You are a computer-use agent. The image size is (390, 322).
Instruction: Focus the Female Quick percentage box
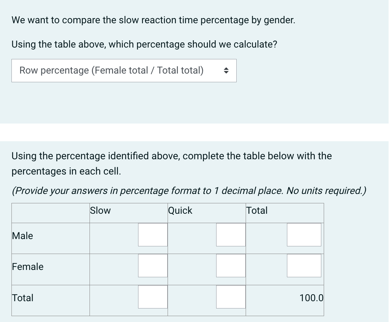pos(231,266)
